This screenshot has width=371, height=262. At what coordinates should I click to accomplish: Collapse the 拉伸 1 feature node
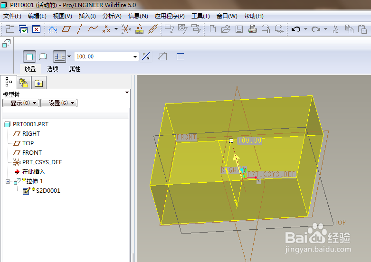point(8,181)
